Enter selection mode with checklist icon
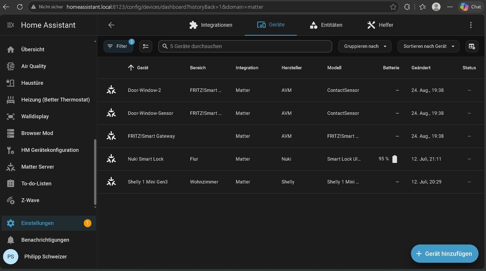This screenshot has width=486, height=271. point(146,46)
